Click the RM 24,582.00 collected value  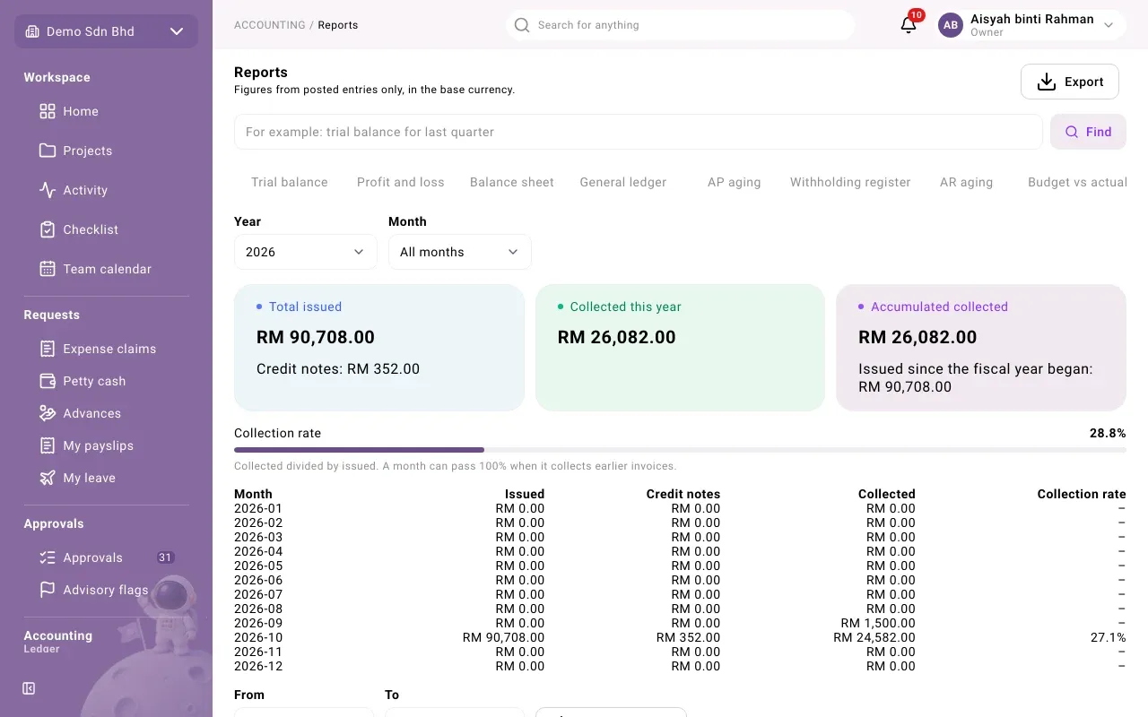[x=874, y=637]
